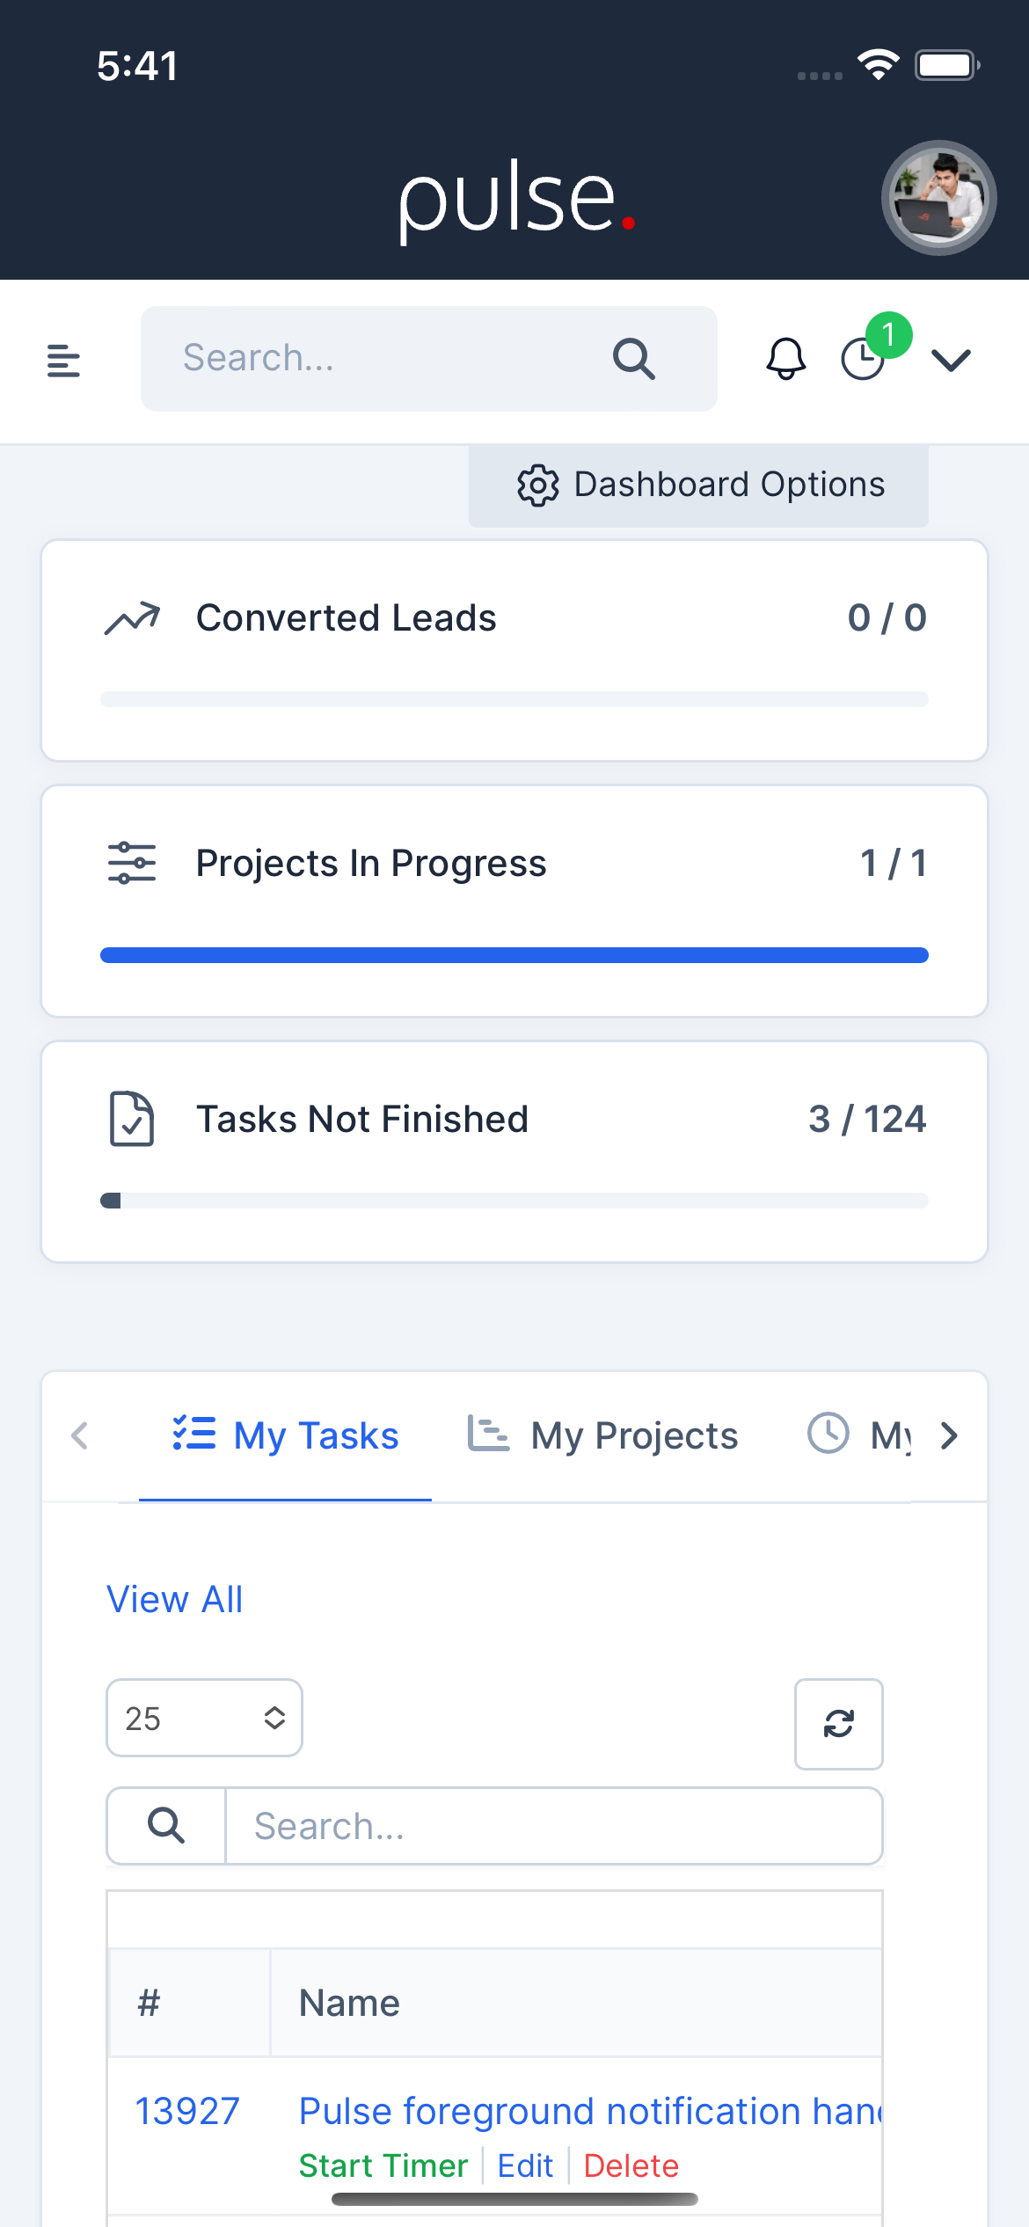Open the notifications bell icon
This screenshot has height=2227, width=1029.
[x=785, y=359]
